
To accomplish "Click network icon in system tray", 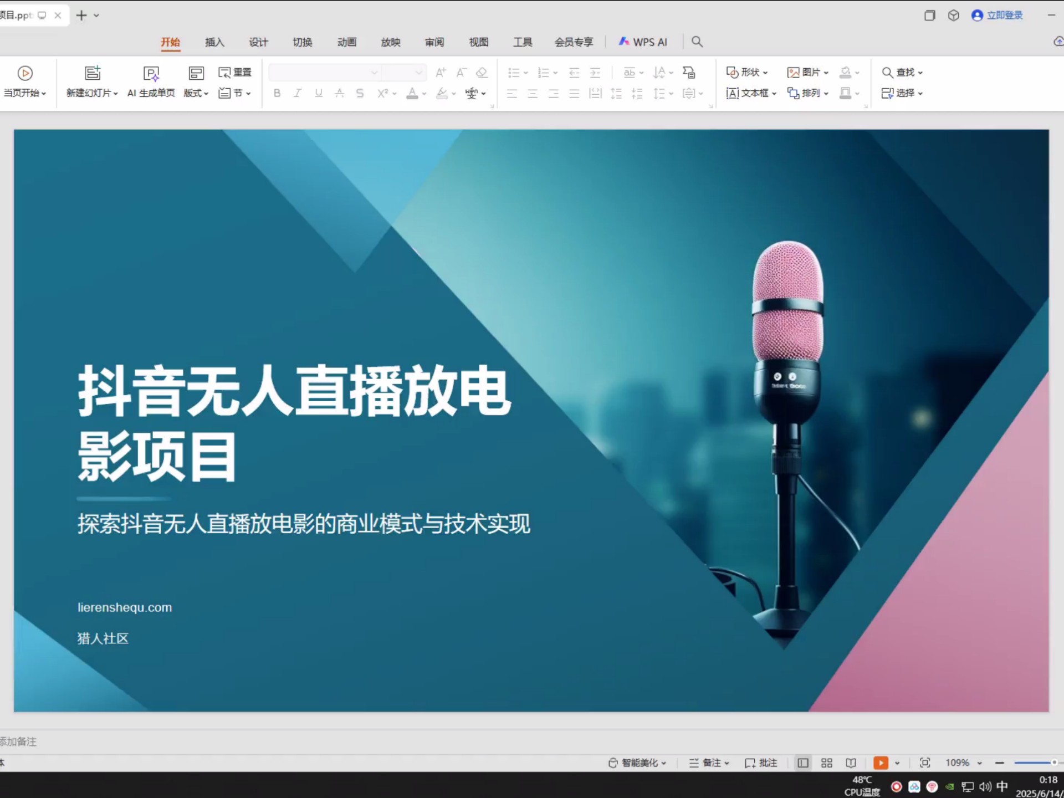I will click(x=968, y=787).
